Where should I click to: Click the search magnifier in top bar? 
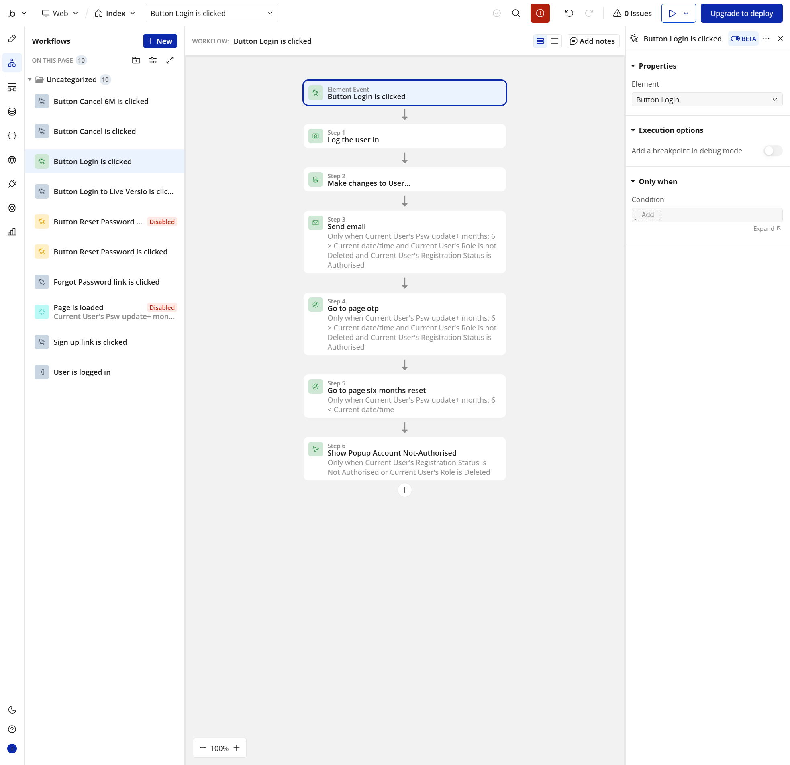516,13
